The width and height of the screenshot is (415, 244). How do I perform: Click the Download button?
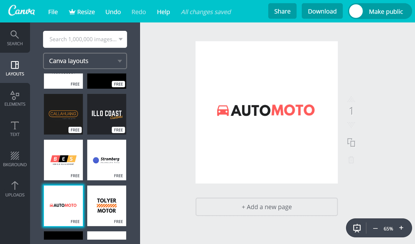tap(322, 11)
